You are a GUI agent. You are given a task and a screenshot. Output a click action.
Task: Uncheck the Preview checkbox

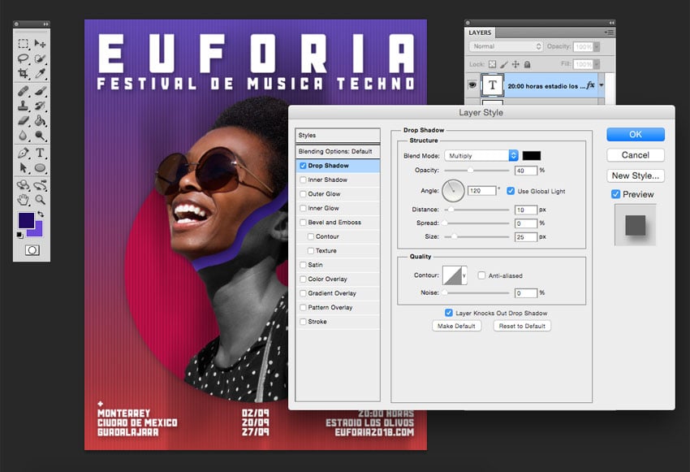click(615, 194)
